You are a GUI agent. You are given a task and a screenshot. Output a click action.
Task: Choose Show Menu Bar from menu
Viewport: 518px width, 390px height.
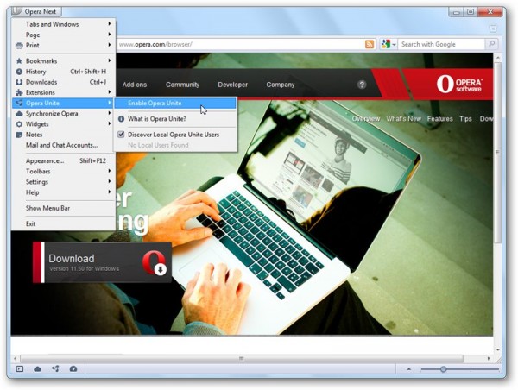tap(47, 208)
